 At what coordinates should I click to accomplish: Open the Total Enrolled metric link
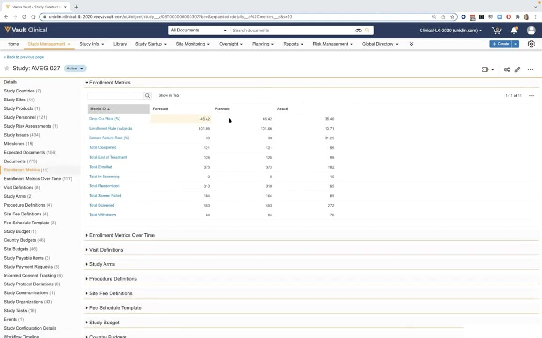pyautogui.click(x=101, y=167)
